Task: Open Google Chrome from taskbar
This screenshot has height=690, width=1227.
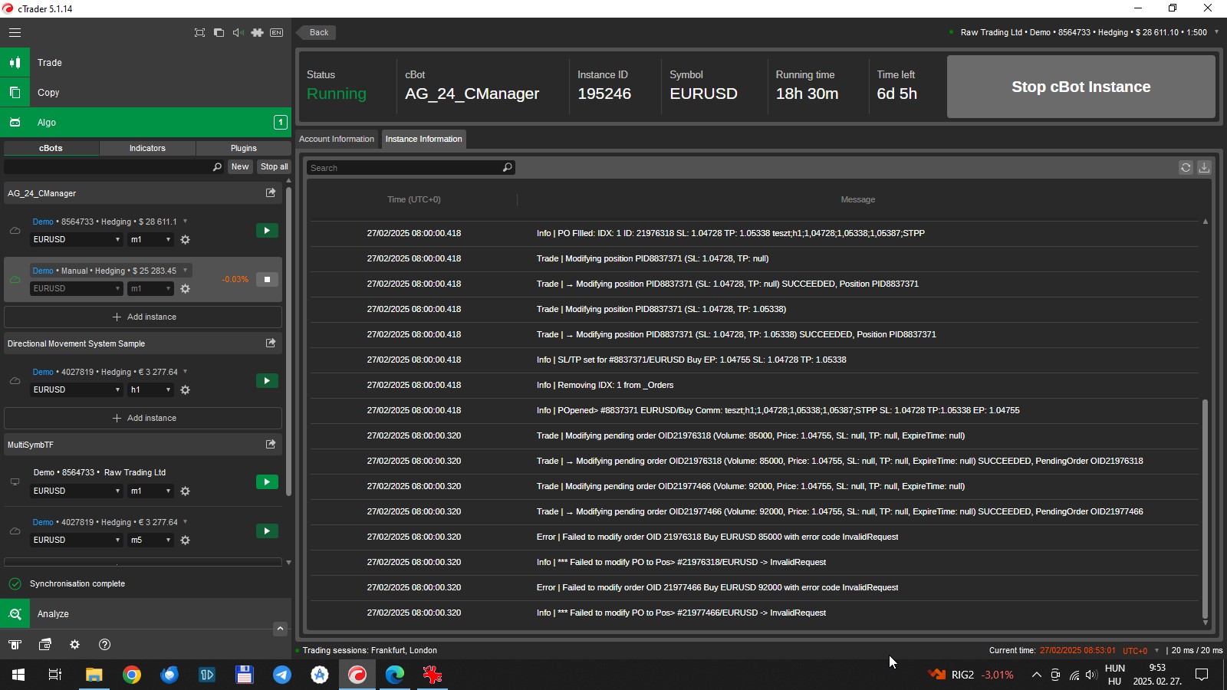Action: (132, 675)
